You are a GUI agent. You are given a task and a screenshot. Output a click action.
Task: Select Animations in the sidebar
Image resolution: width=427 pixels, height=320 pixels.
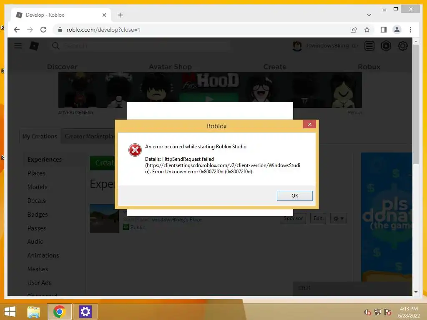[43, 255]
